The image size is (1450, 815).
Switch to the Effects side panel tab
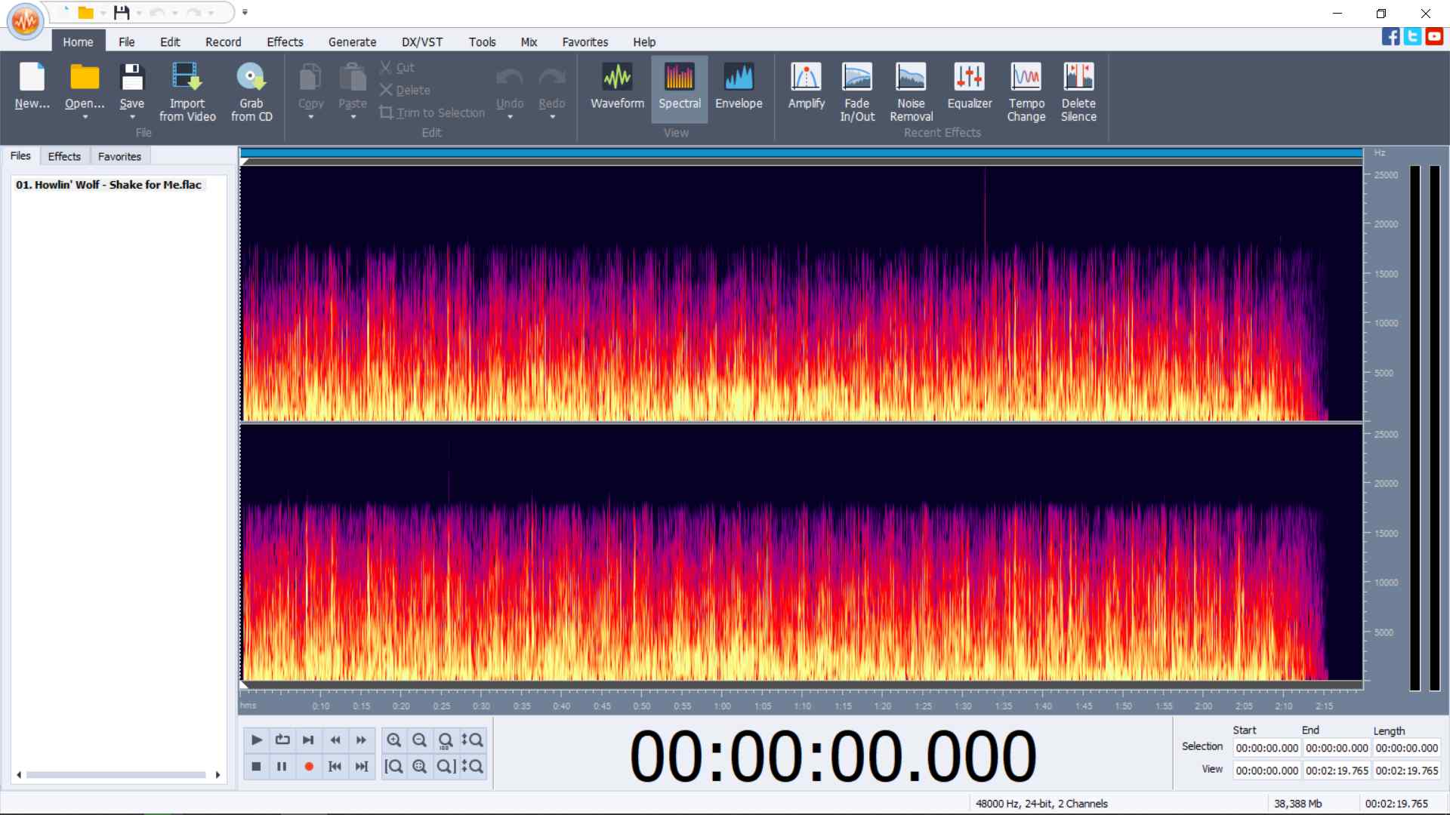click(64, 156)
